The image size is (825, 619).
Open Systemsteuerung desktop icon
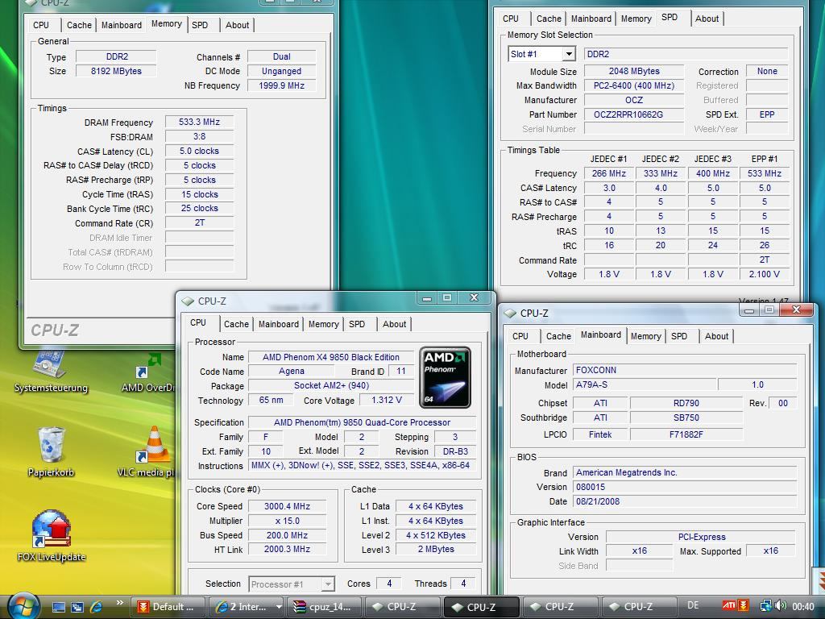[51, 372]
